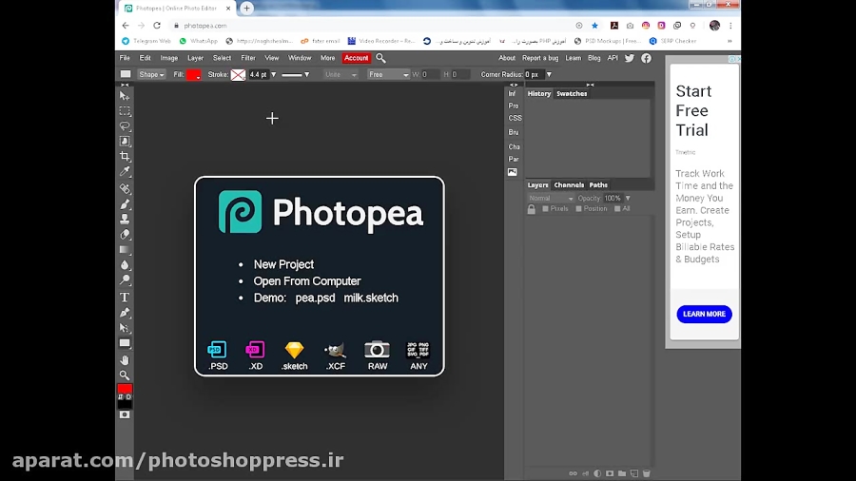Select the Move tool
856x481 pixels.
(125, 96)
